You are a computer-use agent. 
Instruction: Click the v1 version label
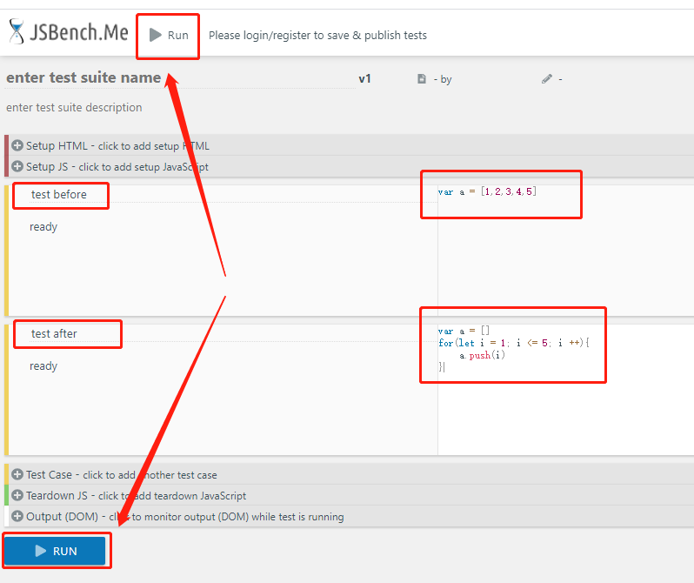coord(364,79)
